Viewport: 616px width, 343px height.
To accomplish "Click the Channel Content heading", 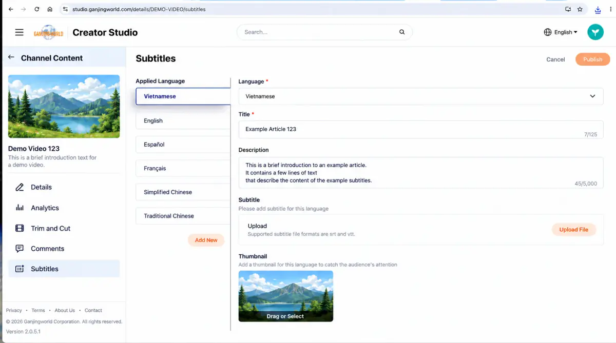I will pyautogui.click(x=52, y=58).
